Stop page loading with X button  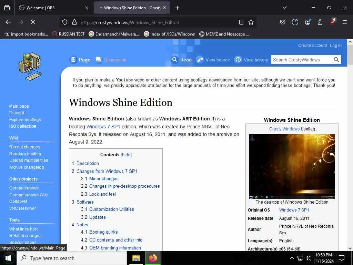(x=33, y=22)
